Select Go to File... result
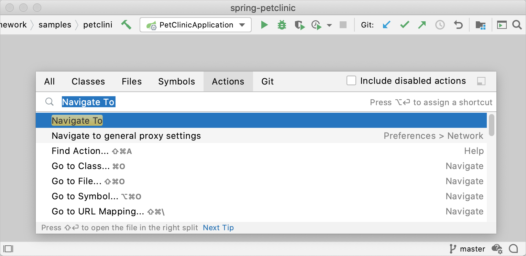This screenshot has height=256, width=526. pos(261,181)
